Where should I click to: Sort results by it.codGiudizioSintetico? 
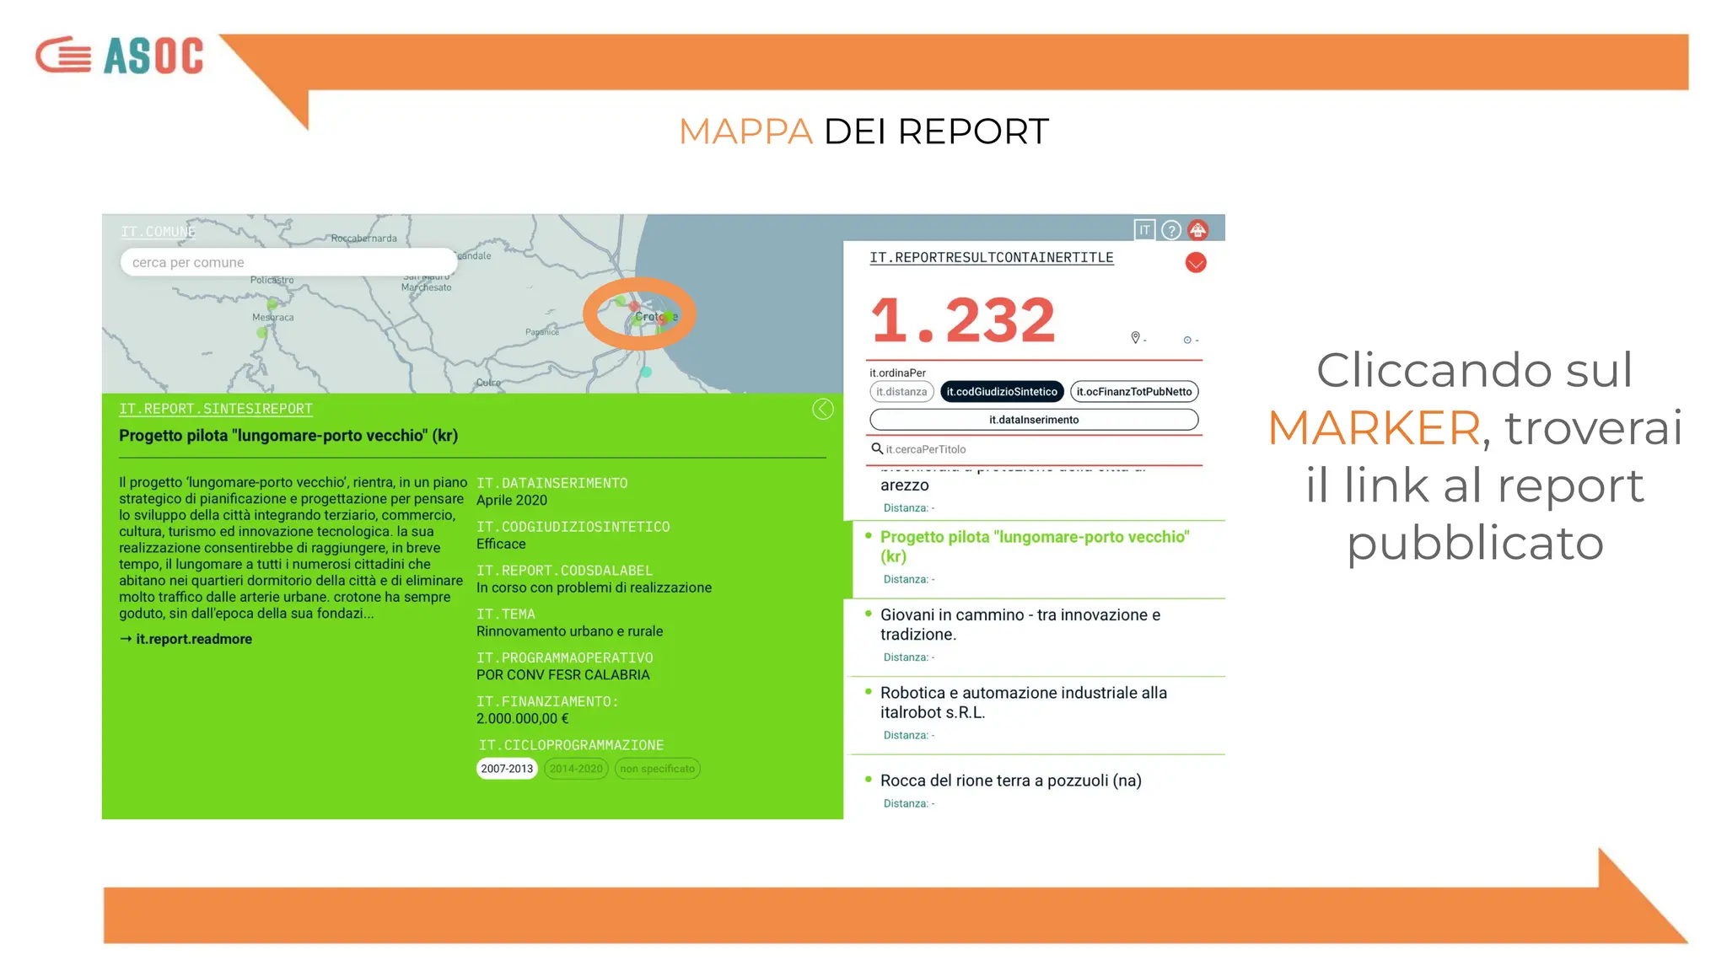pyautogui.click(x=1002, y=392)
